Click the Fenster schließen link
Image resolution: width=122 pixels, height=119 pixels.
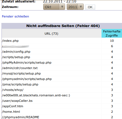[15, 16]
